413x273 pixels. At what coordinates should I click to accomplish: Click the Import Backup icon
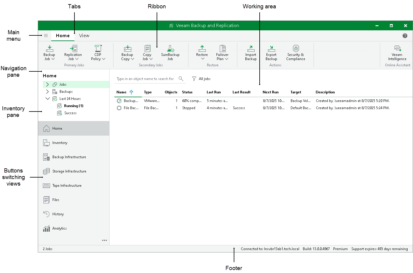point(251,49)
